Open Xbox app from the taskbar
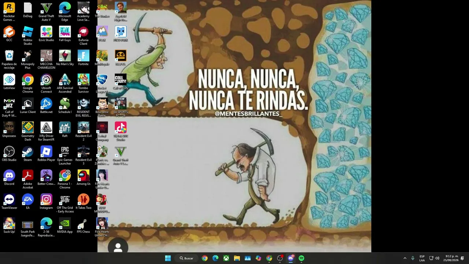The width and height of the screenshot is (469, 264). pyautogui.click(x=226, y=258)
